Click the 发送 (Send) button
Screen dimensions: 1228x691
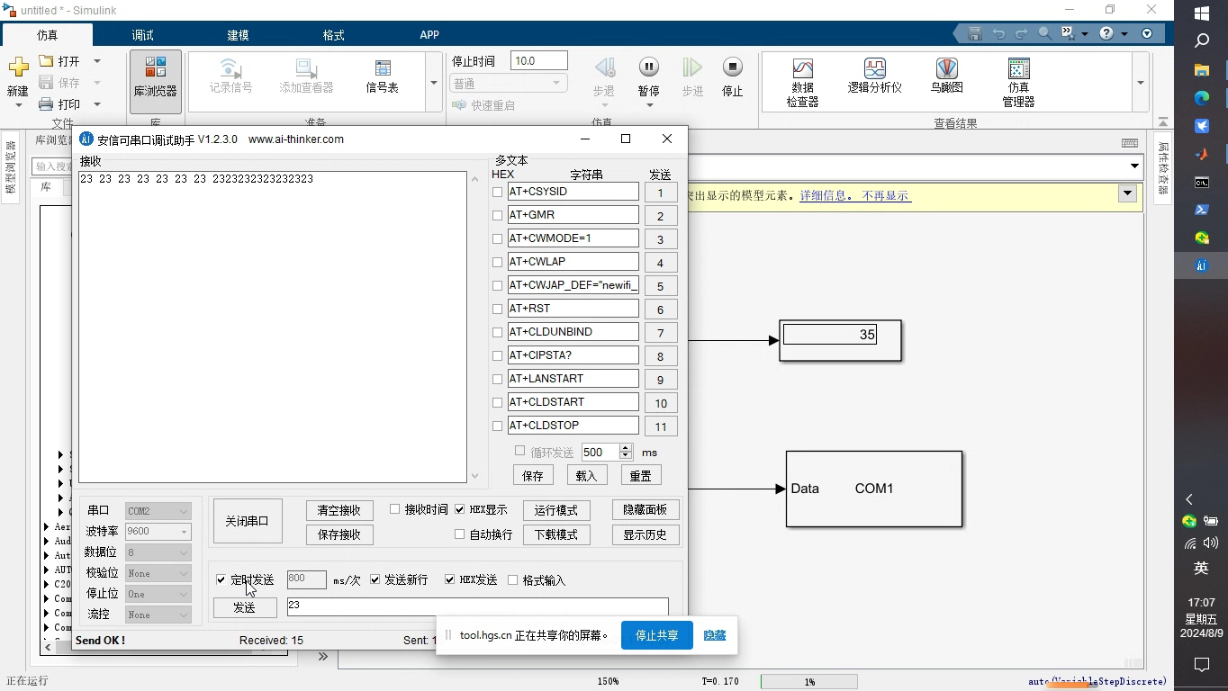[244, 607]
